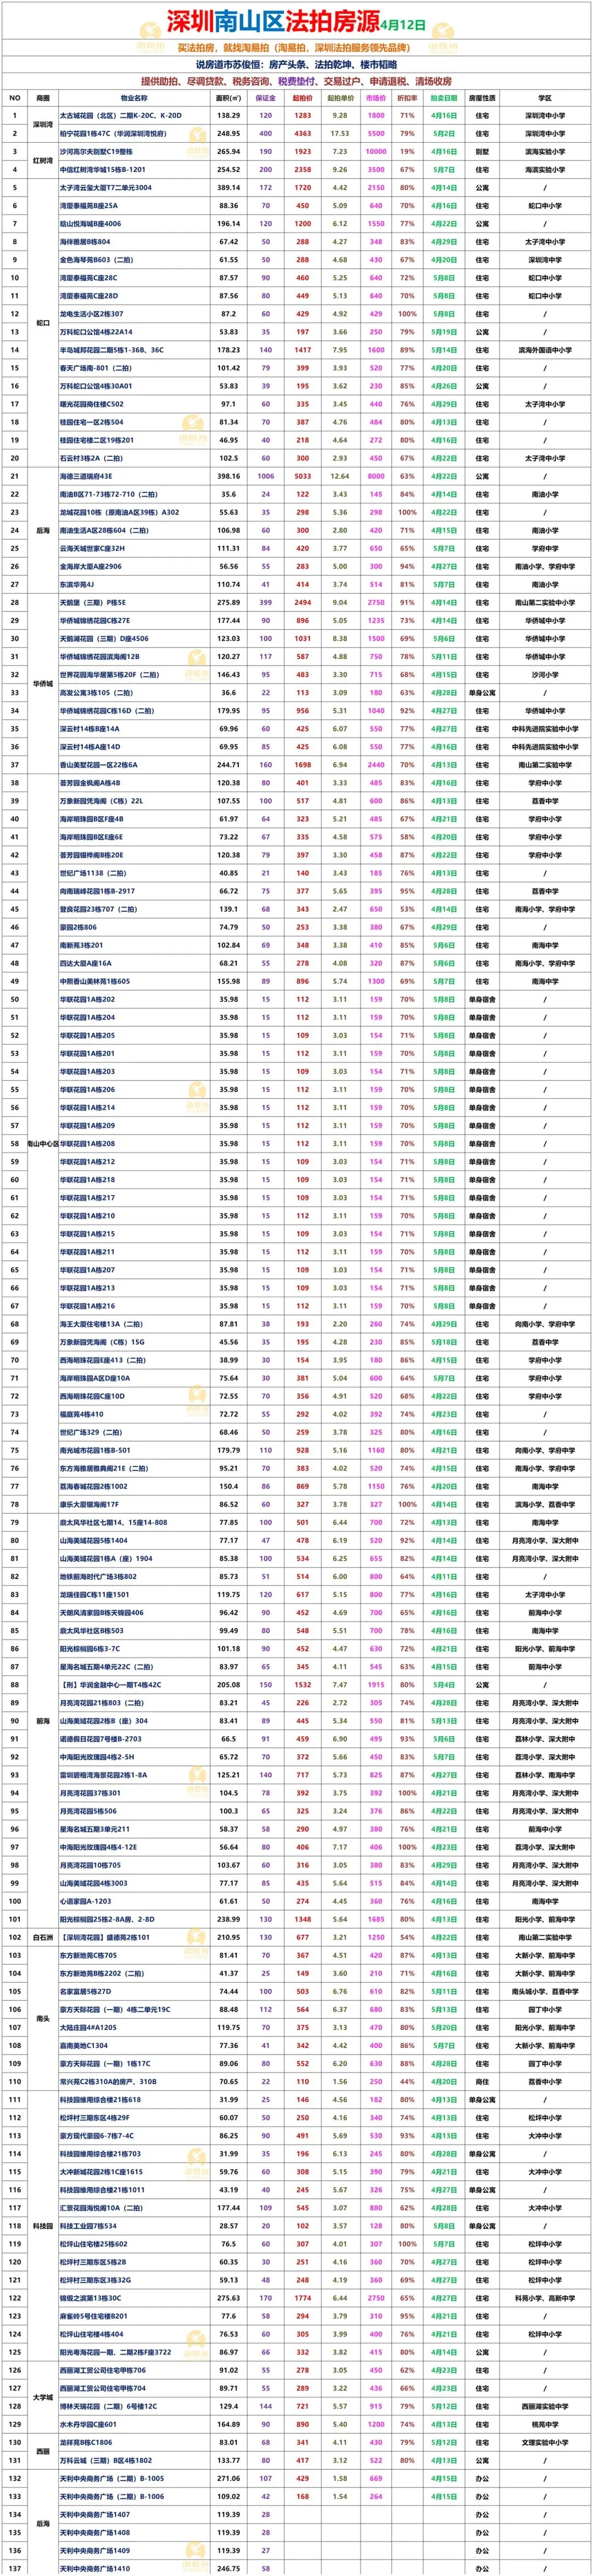593x2576 pixels.
Task: Click the 南头 district cell
Action: tap(43, 2018)
